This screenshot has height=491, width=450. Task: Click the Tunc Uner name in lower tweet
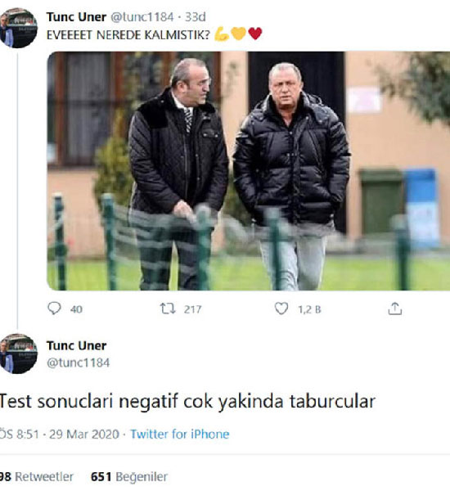click(76, 345)
